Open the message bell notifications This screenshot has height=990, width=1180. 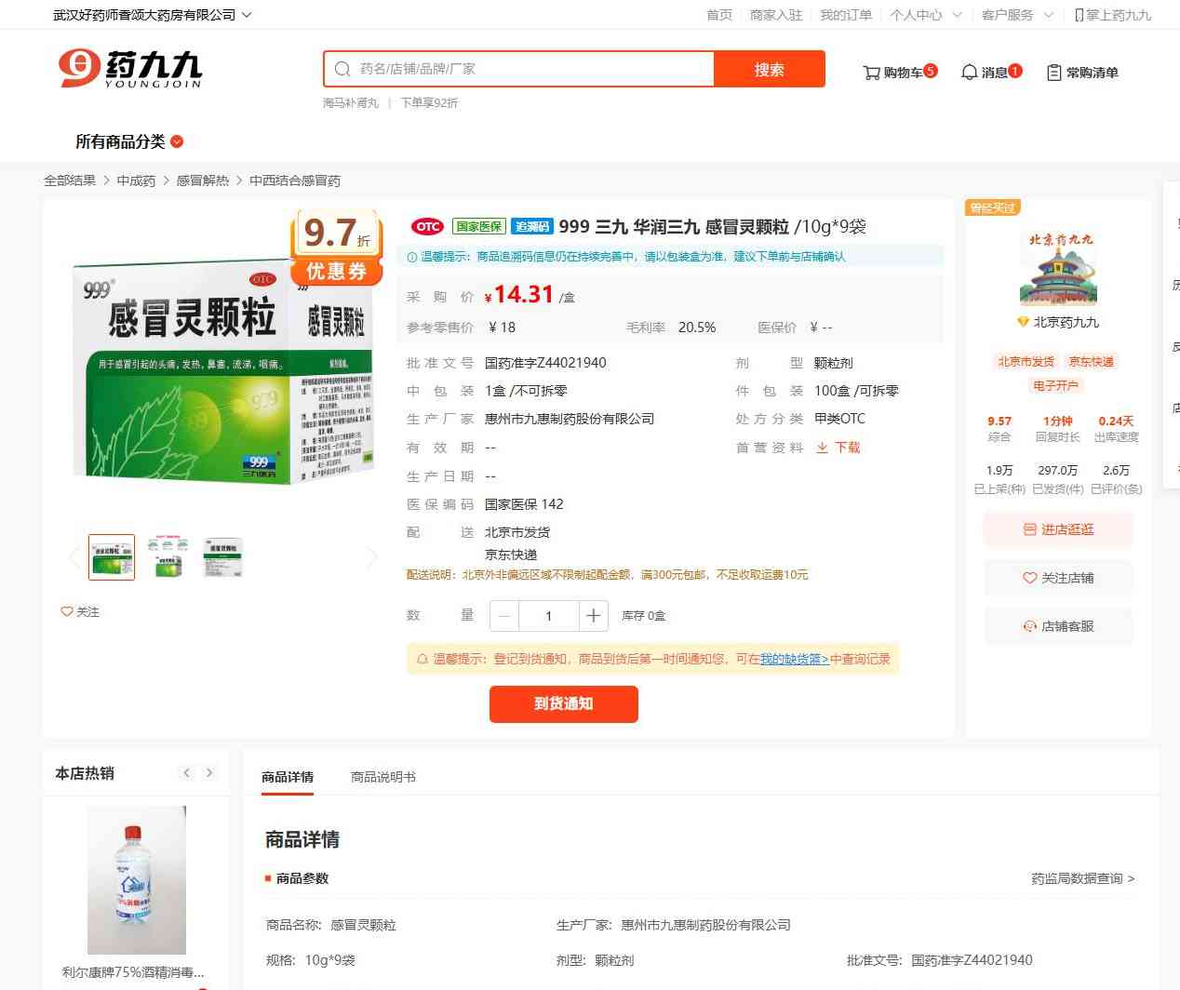(969, 73)
